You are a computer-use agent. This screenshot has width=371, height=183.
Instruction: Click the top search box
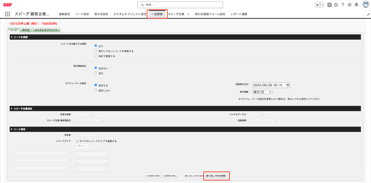pyautogui.click(x=180, y=5)
